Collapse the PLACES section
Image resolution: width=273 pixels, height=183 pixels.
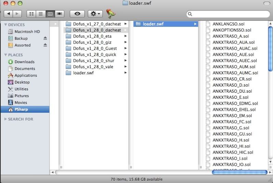[5, 55]
